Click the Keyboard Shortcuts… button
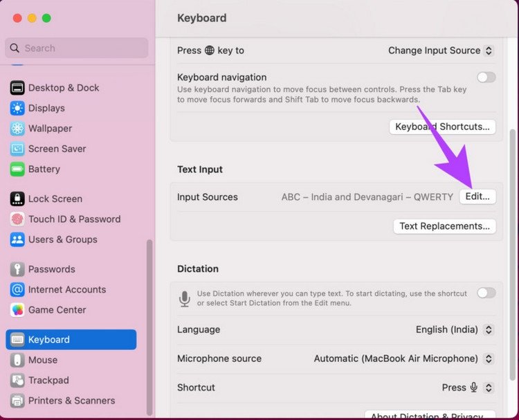 coord(443,127)
